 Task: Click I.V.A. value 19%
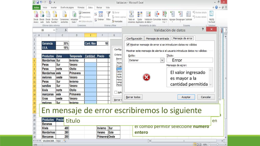(x=62, y=48)
